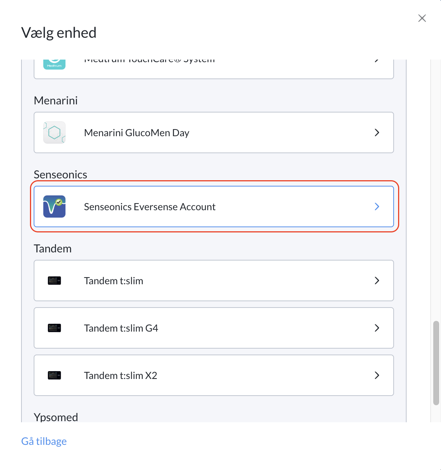Viewport: 441px width, 470px height.
Task: Click the Medtrum logo icon
Action: tap(54, 64)
